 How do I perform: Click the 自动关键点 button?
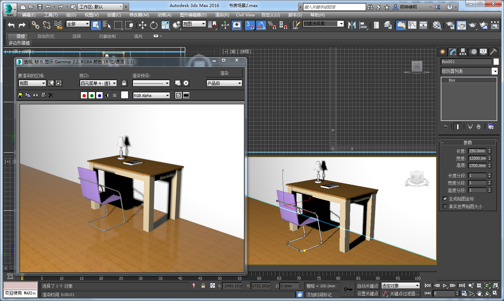pos(367,286)
